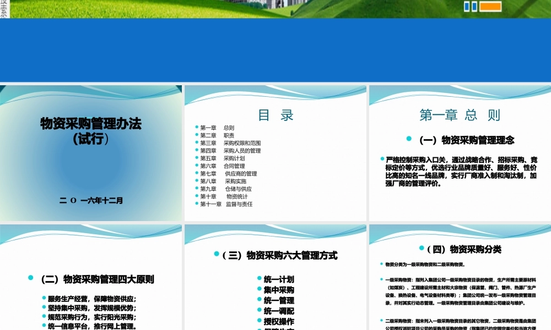Click the bullet 坚持集中采购,发挥规模优势
Viewport: 551px width, 330px height.
tap(92, 308)
